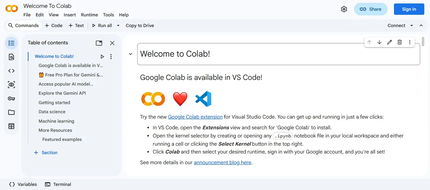The image size is (430, 190).
Task: Collapse the Welcome to Colab section
Action: pos(130,54)
